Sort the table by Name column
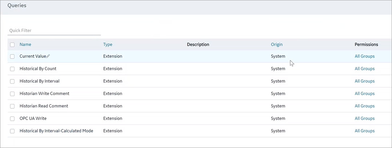The image size is (392, 148). (x=25, y=44)
